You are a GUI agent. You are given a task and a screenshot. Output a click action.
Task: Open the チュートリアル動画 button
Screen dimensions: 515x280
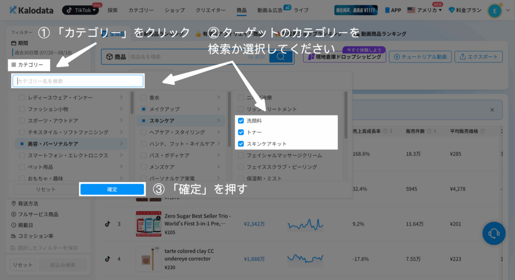click(420, 57)
